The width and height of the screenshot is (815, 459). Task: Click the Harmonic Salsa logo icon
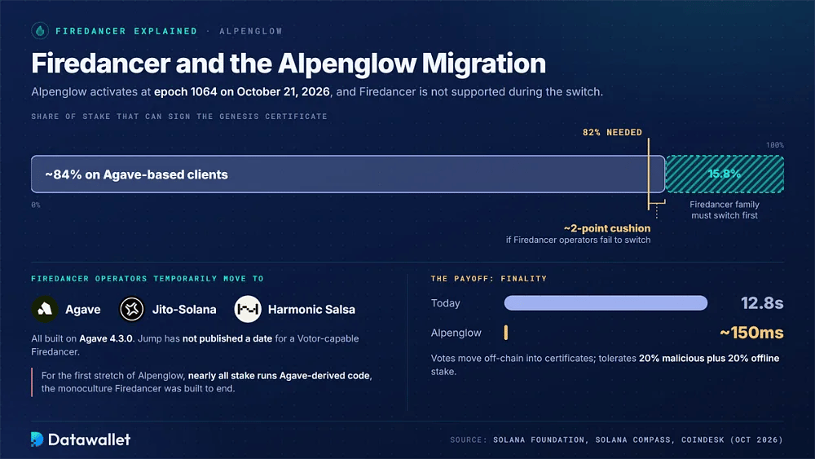click(x=248, y=309)
